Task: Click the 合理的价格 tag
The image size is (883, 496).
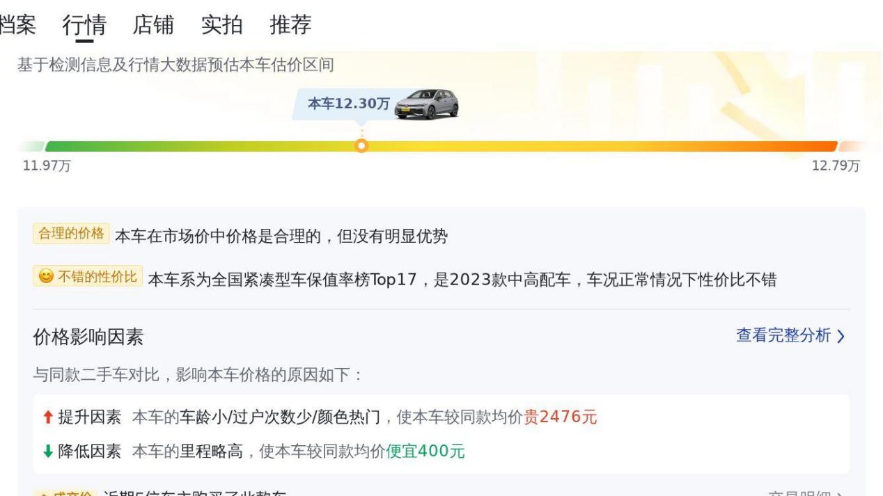Action: point(71,234)
